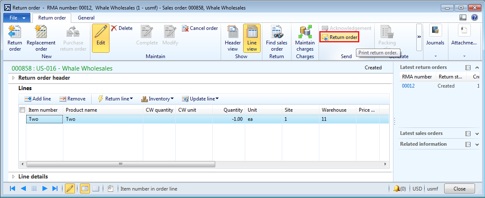Go to the last record
This screenshot has height=198, width=485.
click(x=55, y=188)
